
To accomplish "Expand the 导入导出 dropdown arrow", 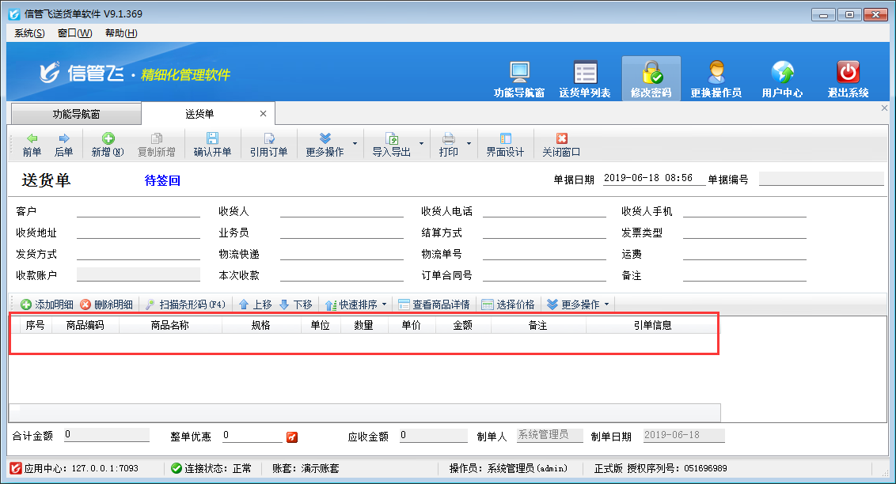I will click(421, 144).
